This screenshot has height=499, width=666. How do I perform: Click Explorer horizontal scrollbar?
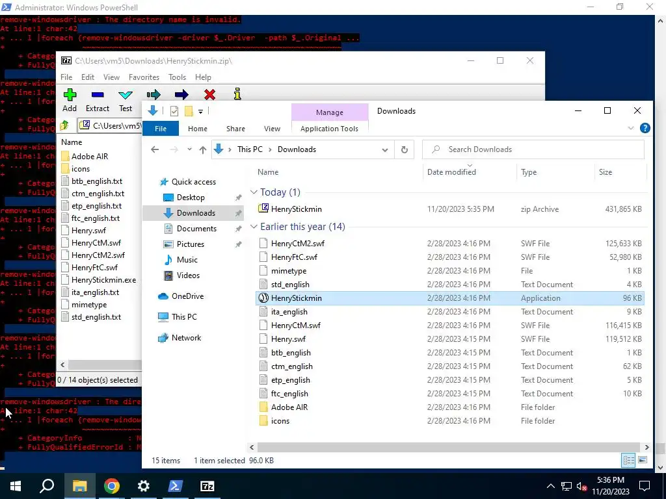point(448,447)
